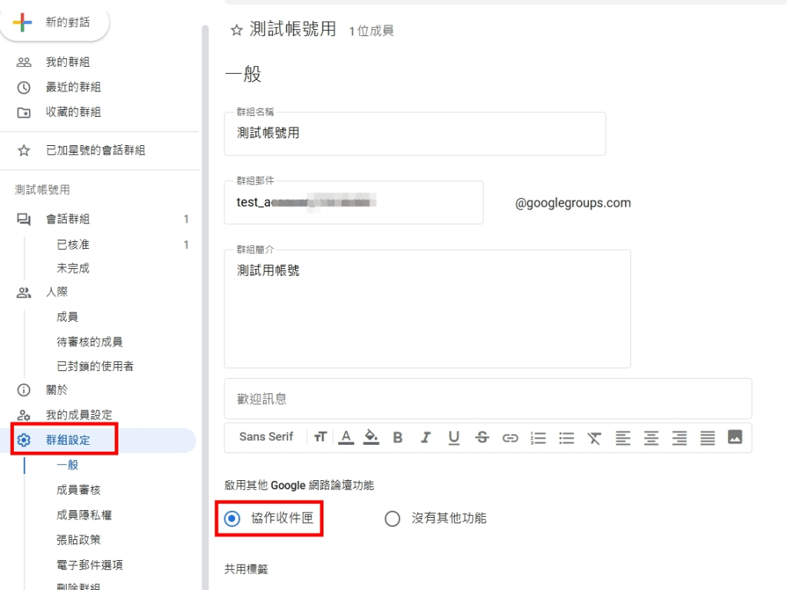Select the 協作收件匣 radio option

click(232, 519)
